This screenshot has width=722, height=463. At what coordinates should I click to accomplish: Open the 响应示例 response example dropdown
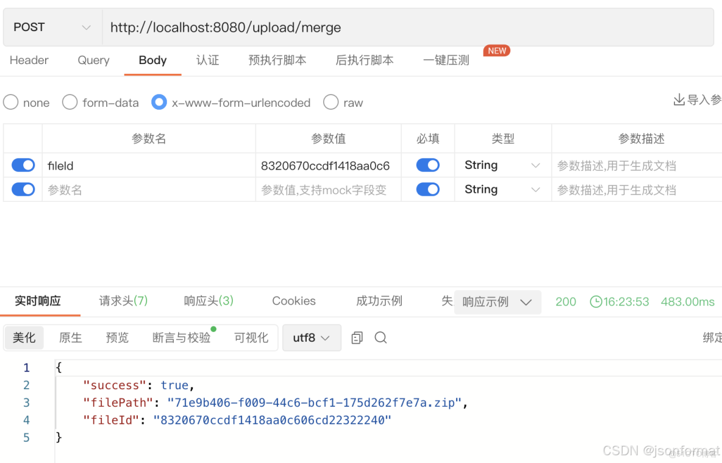click(x=497, y=302)
